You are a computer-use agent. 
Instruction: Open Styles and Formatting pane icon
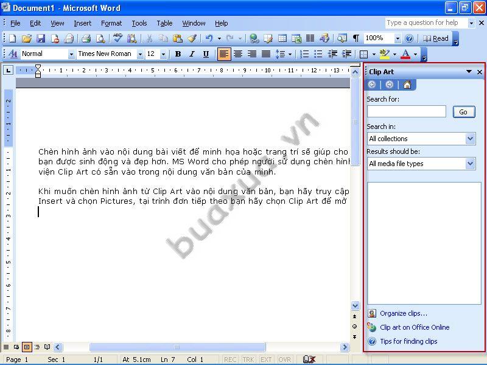(13, 54)
